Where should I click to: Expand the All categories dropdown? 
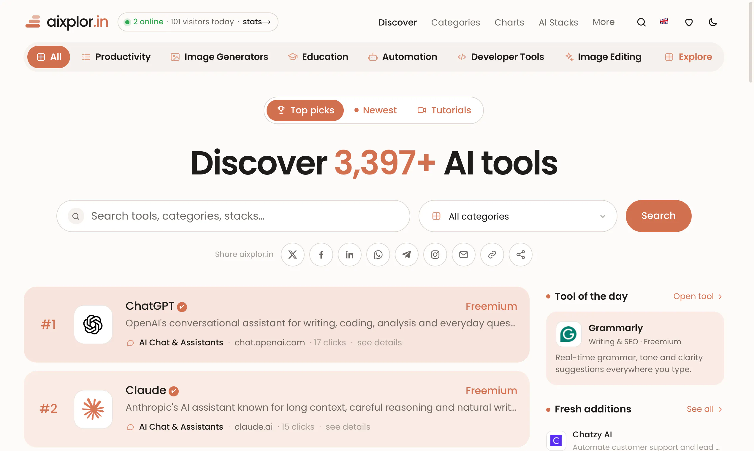point(518,216)
